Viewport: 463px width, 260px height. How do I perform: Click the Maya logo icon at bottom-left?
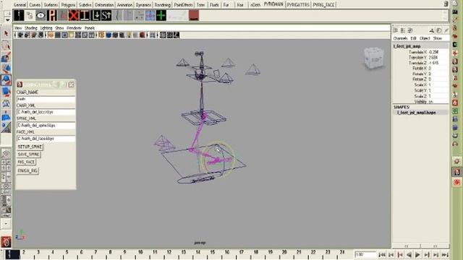coord(6,242)
